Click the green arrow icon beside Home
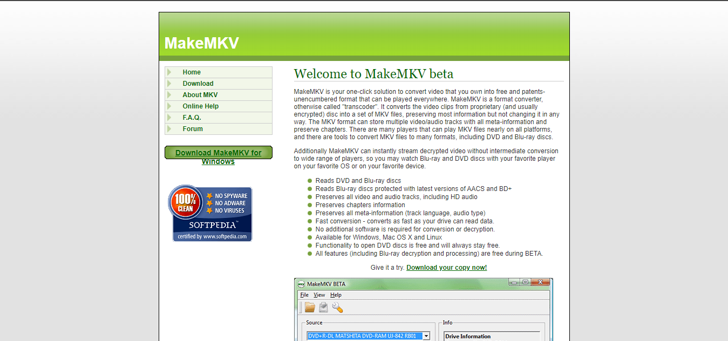This screenshot has height=341, width=728. [170, 72]
